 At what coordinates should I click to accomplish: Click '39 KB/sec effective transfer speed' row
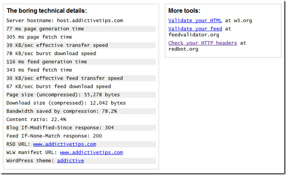pyautogui.click(x=81, y=45)
